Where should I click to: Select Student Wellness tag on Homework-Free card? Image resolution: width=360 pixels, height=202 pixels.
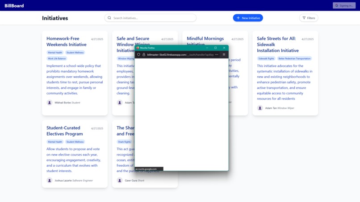click(x=75, y=53)
